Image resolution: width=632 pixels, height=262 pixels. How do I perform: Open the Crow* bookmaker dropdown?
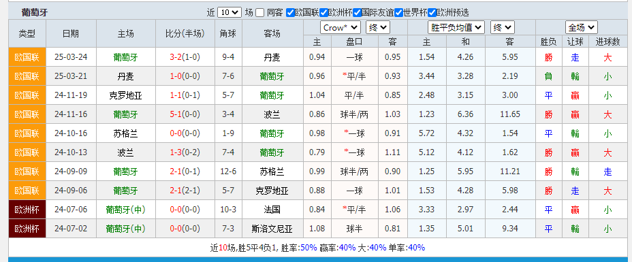coord(341,28)
